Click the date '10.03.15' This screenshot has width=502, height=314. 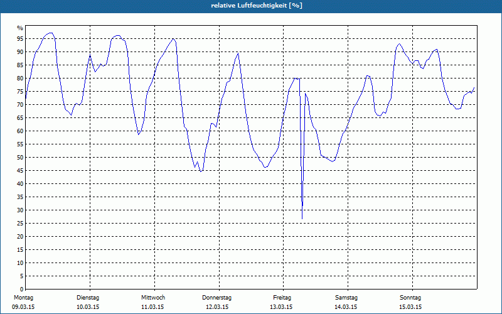[x=88, y=307]
